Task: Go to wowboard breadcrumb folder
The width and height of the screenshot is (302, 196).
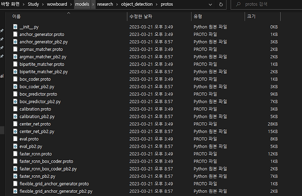Action: [57, 4]
